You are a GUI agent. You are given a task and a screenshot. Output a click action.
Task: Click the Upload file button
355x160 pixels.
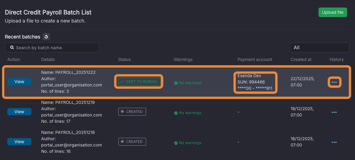pos(333,12)
